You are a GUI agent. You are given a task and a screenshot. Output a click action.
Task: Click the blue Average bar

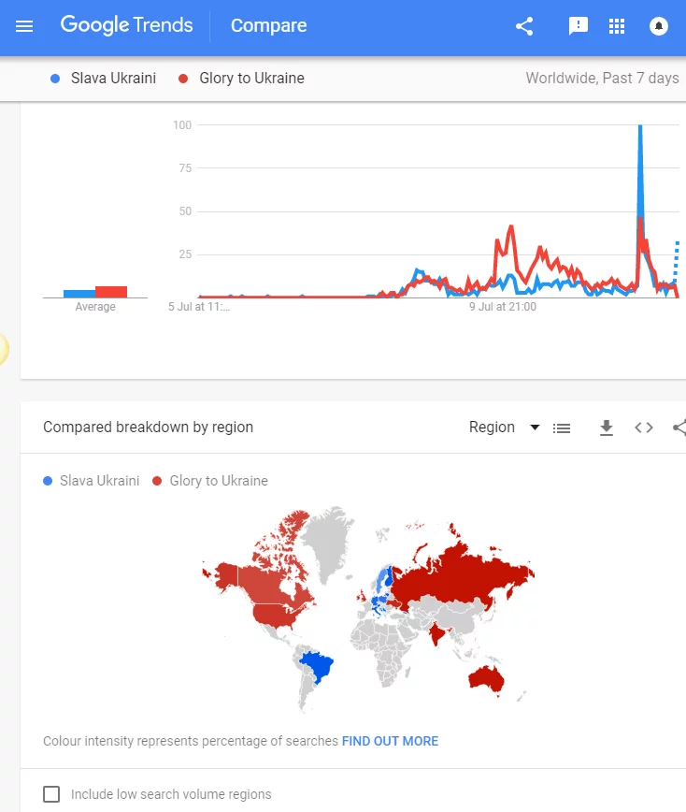(79, 294)
